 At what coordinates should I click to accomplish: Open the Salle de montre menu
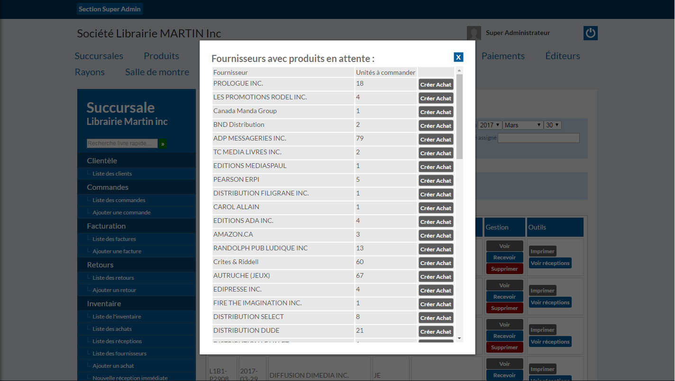(157, 72)
